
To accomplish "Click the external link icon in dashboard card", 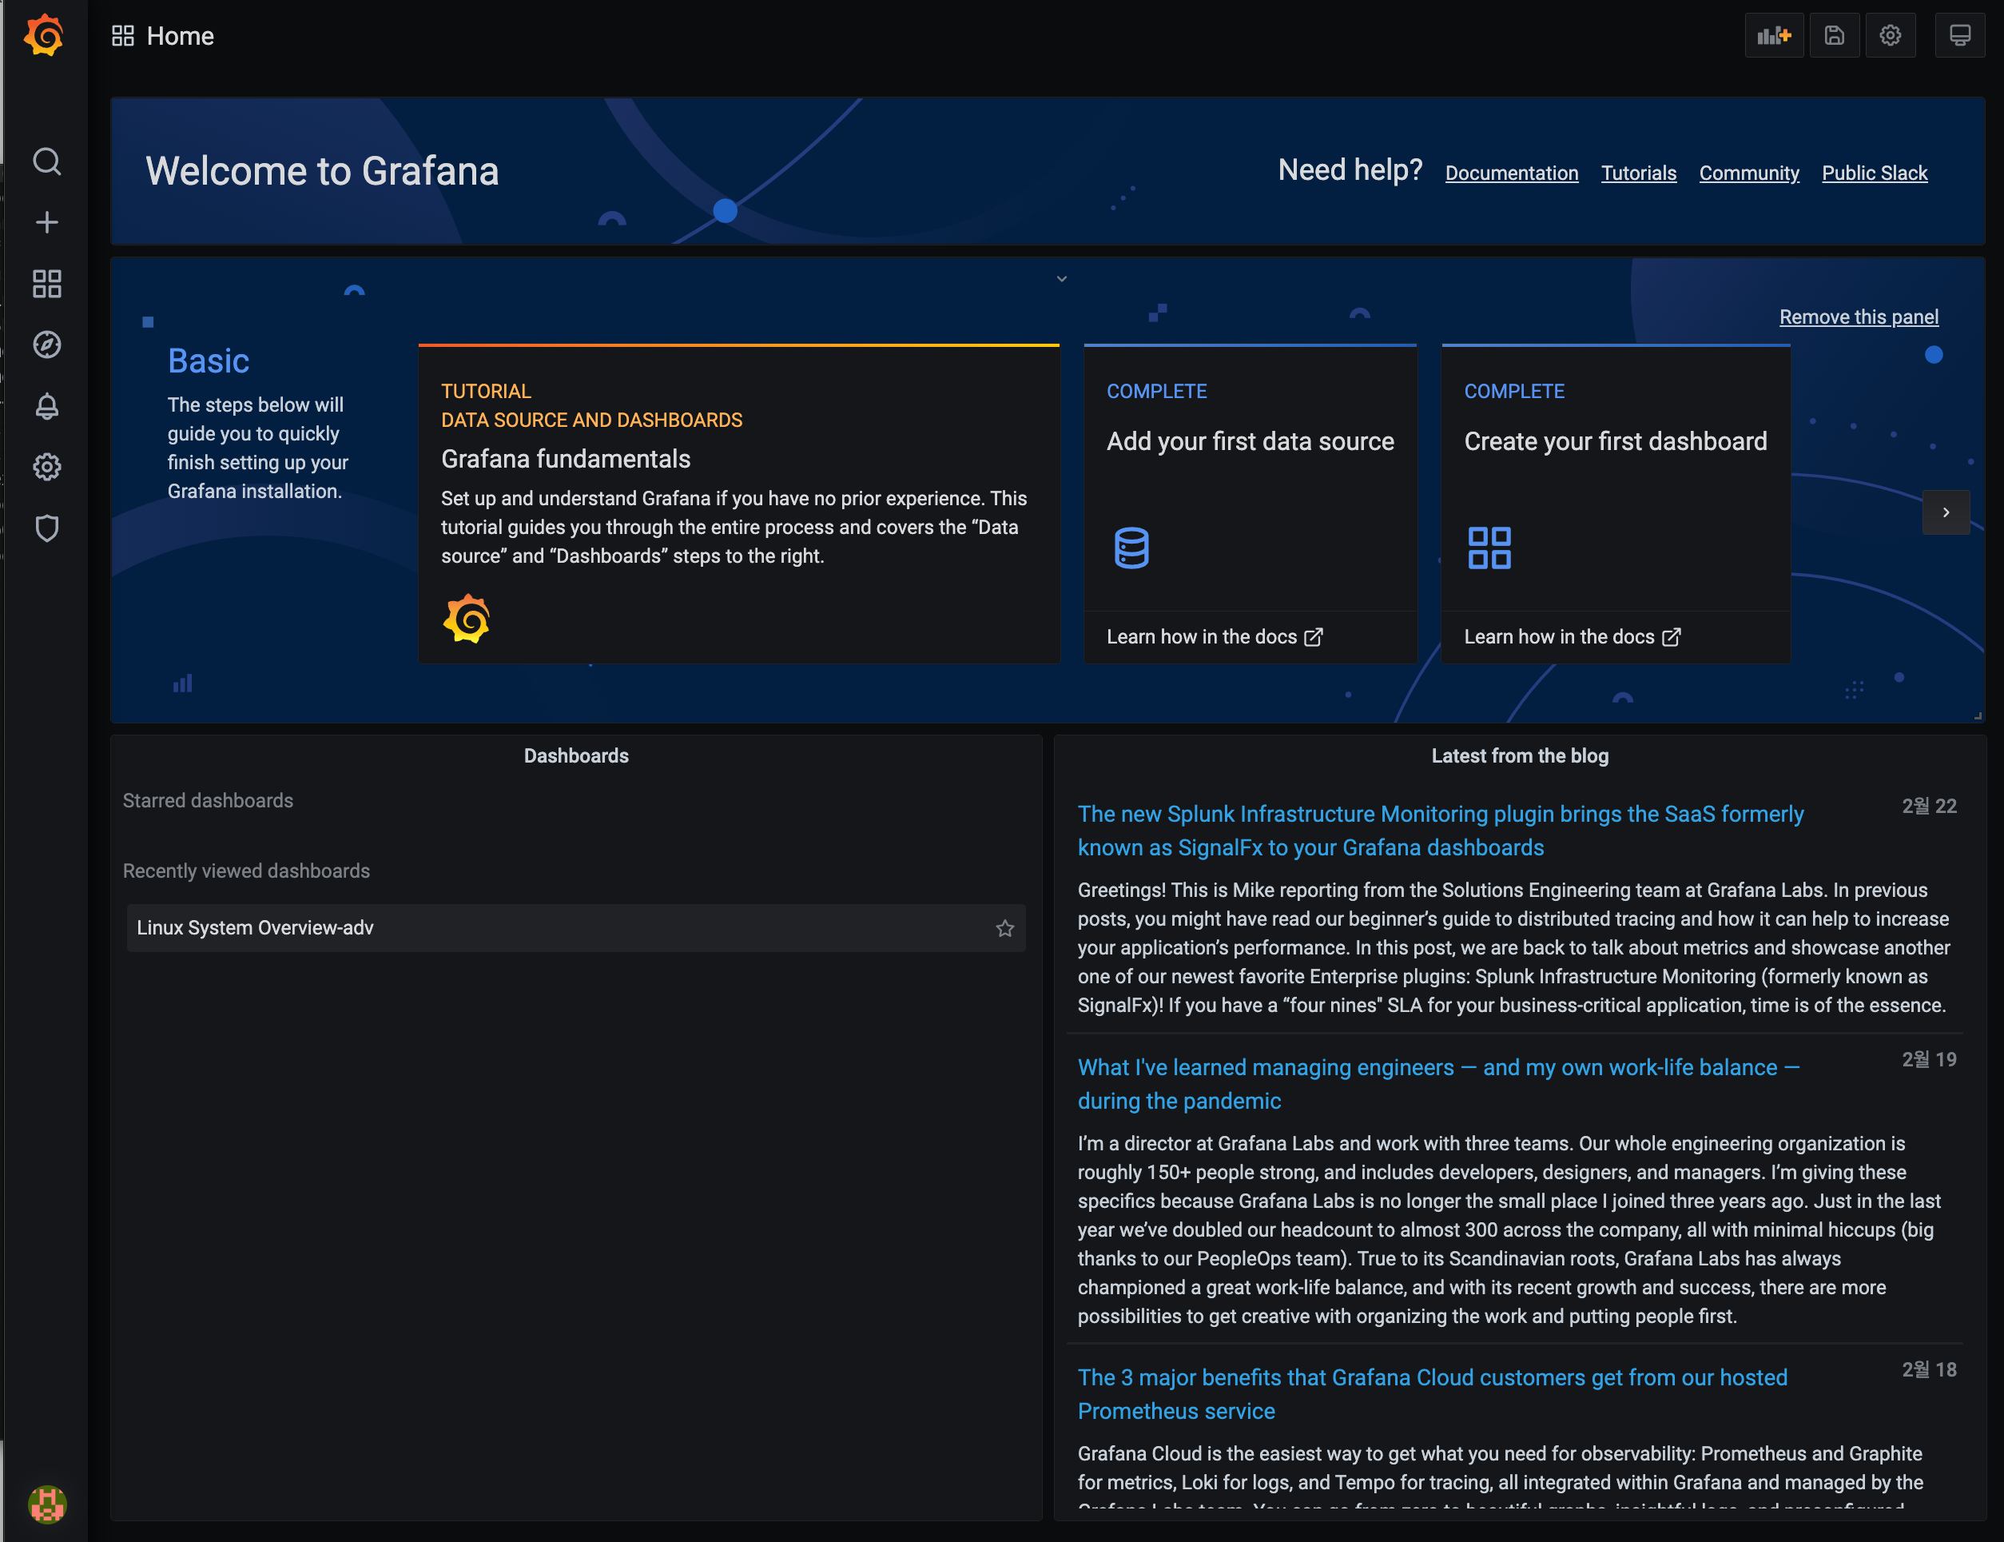I will tap(1671, 637).
